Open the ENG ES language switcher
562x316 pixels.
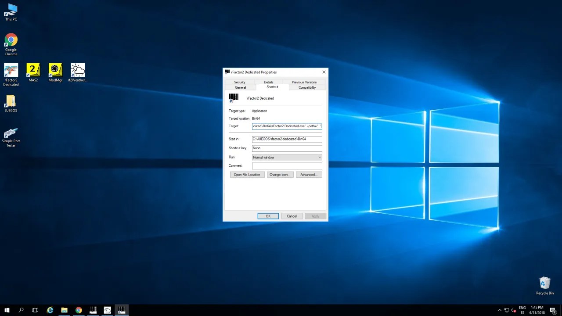coord(522,310)
